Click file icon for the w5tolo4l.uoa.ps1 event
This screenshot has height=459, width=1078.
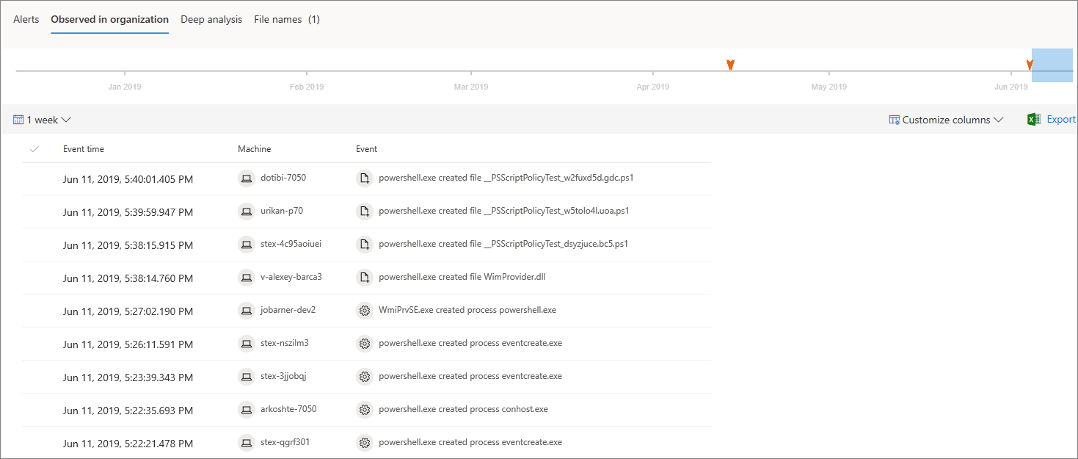(x=364, y=211)
